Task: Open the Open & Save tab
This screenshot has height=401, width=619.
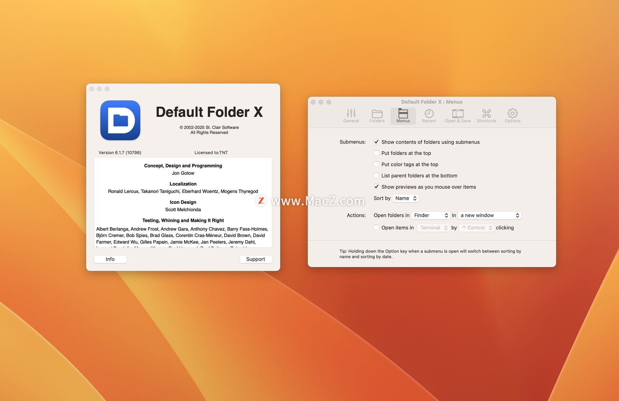Action: coord(457,116)
